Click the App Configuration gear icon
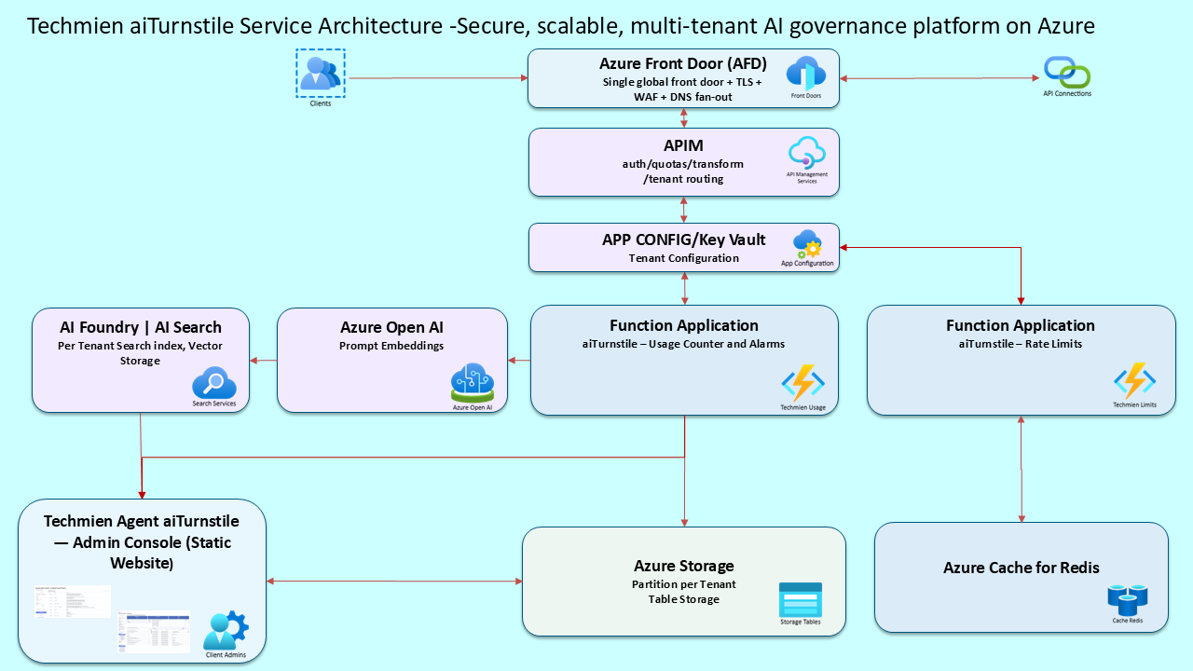 tap(807, 244)
